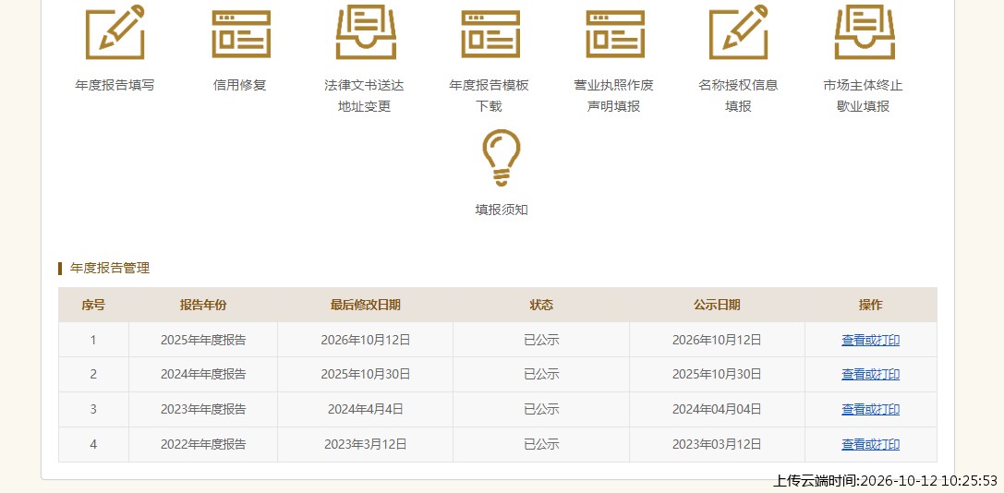Select the 2023年年度报告 cell
1004x493 pixels.
point(203,409)
